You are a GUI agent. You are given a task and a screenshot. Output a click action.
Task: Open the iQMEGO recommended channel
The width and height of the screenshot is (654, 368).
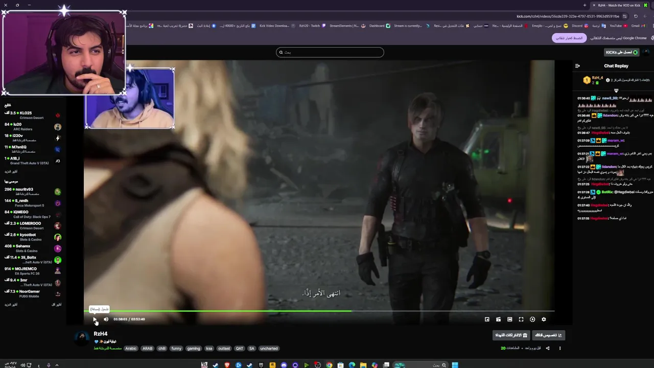tap(33, 214)
